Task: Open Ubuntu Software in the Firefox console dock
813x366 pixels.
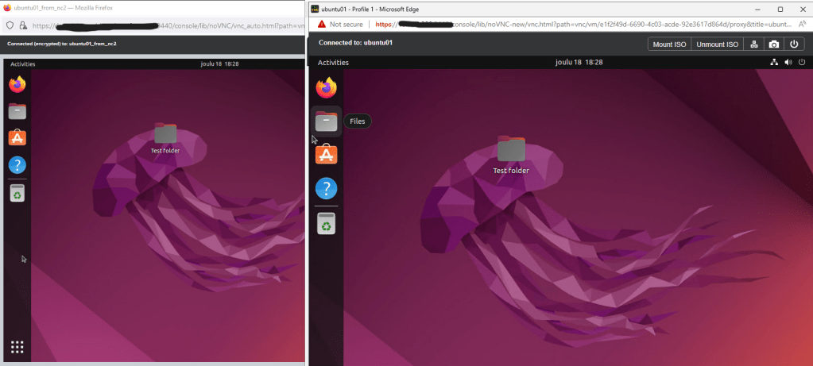Action: pos(17,137)
